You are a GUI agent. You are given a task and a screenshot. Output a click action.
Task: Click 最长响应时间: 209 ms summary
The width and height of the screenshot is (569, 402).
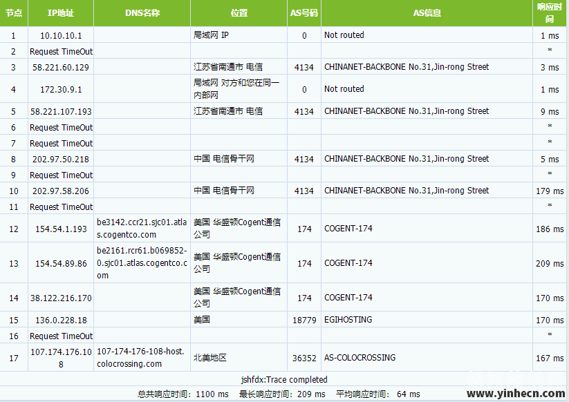282,394
